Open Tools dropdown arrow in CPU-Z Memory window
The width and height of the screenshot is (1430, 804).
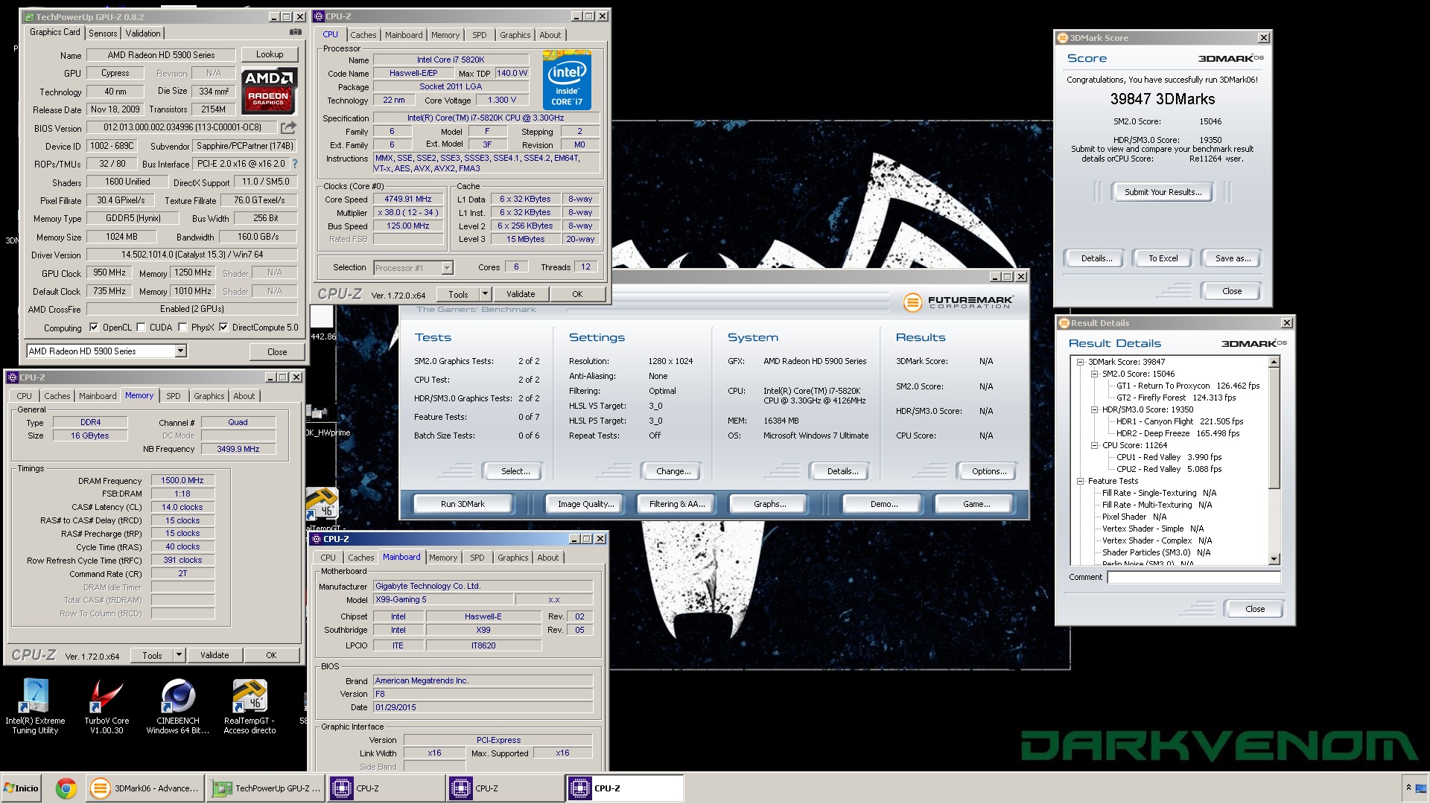tap(179, 655)
